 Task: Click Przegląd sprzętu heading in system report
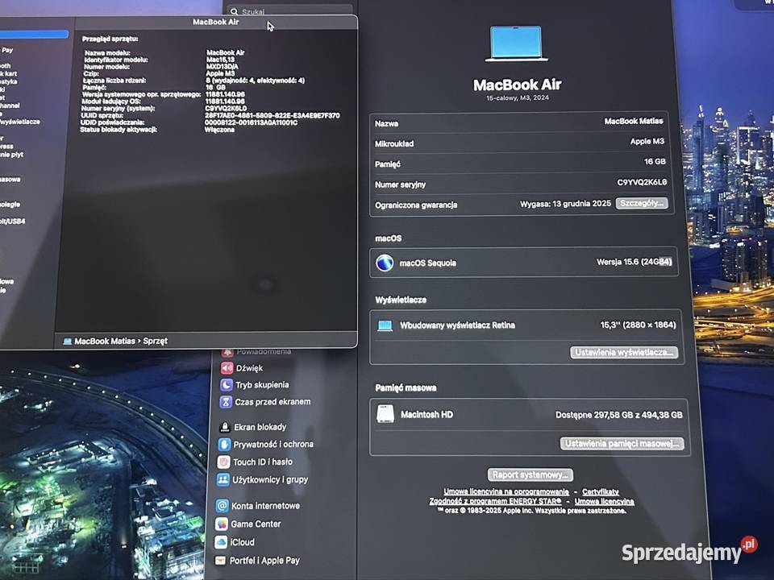pos(110,39)
